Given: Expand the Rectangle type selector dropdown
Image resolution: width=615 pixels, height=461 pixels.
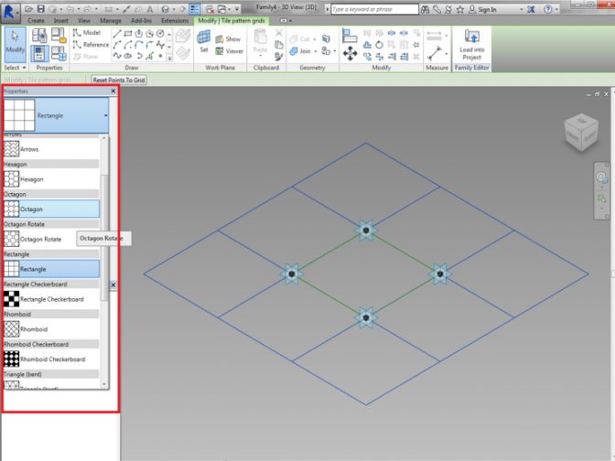Looking at the screenshot, I should click(106, 116).
